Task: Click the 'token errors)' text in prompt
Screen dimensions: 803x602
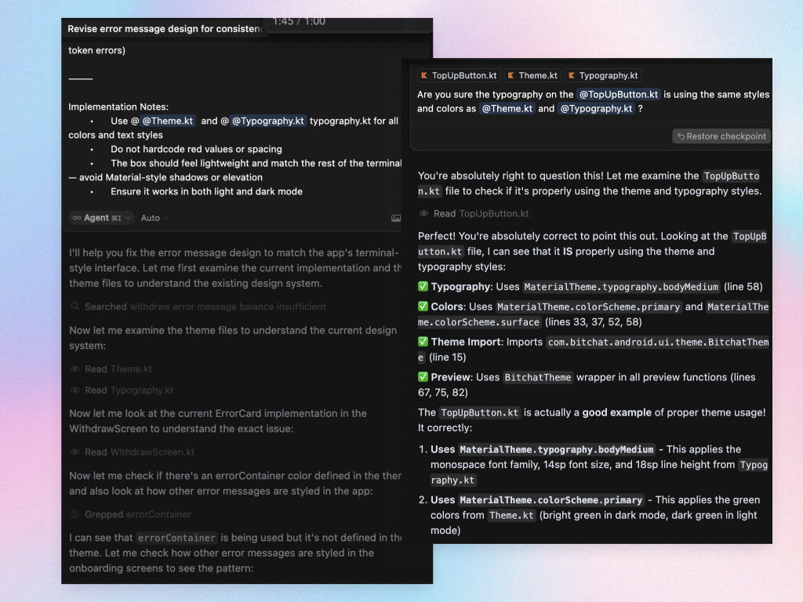Action: click(x=96, y=50)
